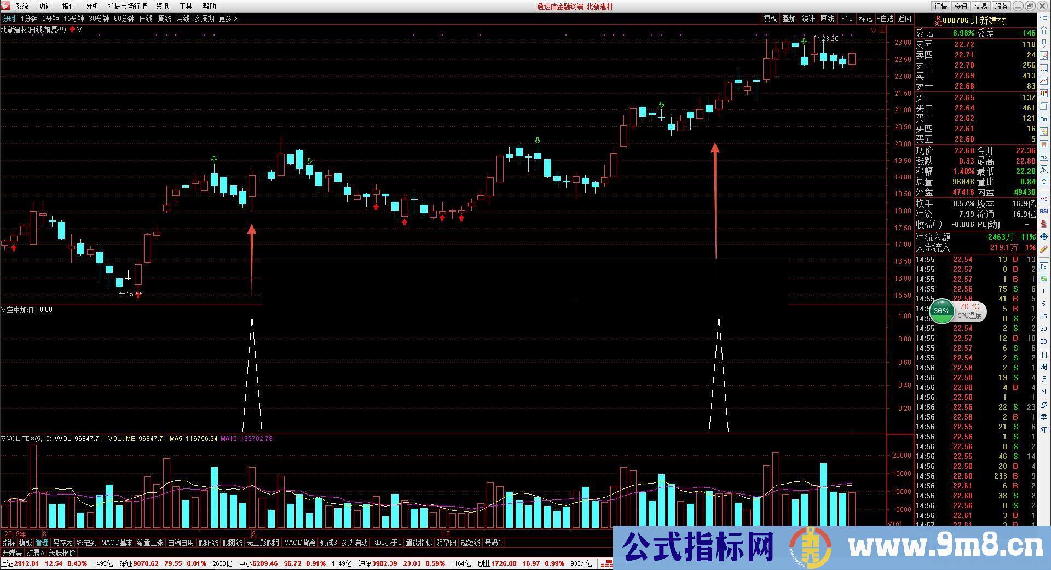
Task: Click the 36% CPU usage green circle
Action: pos(942,311)
